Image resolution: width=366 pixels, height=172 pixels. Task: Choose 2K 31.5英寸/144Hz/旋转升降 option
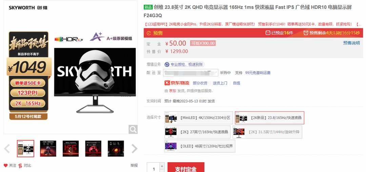pyautogui.click(x=267, y=132)
